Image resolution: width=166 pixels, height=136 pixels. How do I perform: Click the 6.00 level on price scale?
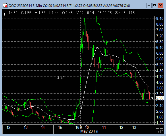coord(160,53)
